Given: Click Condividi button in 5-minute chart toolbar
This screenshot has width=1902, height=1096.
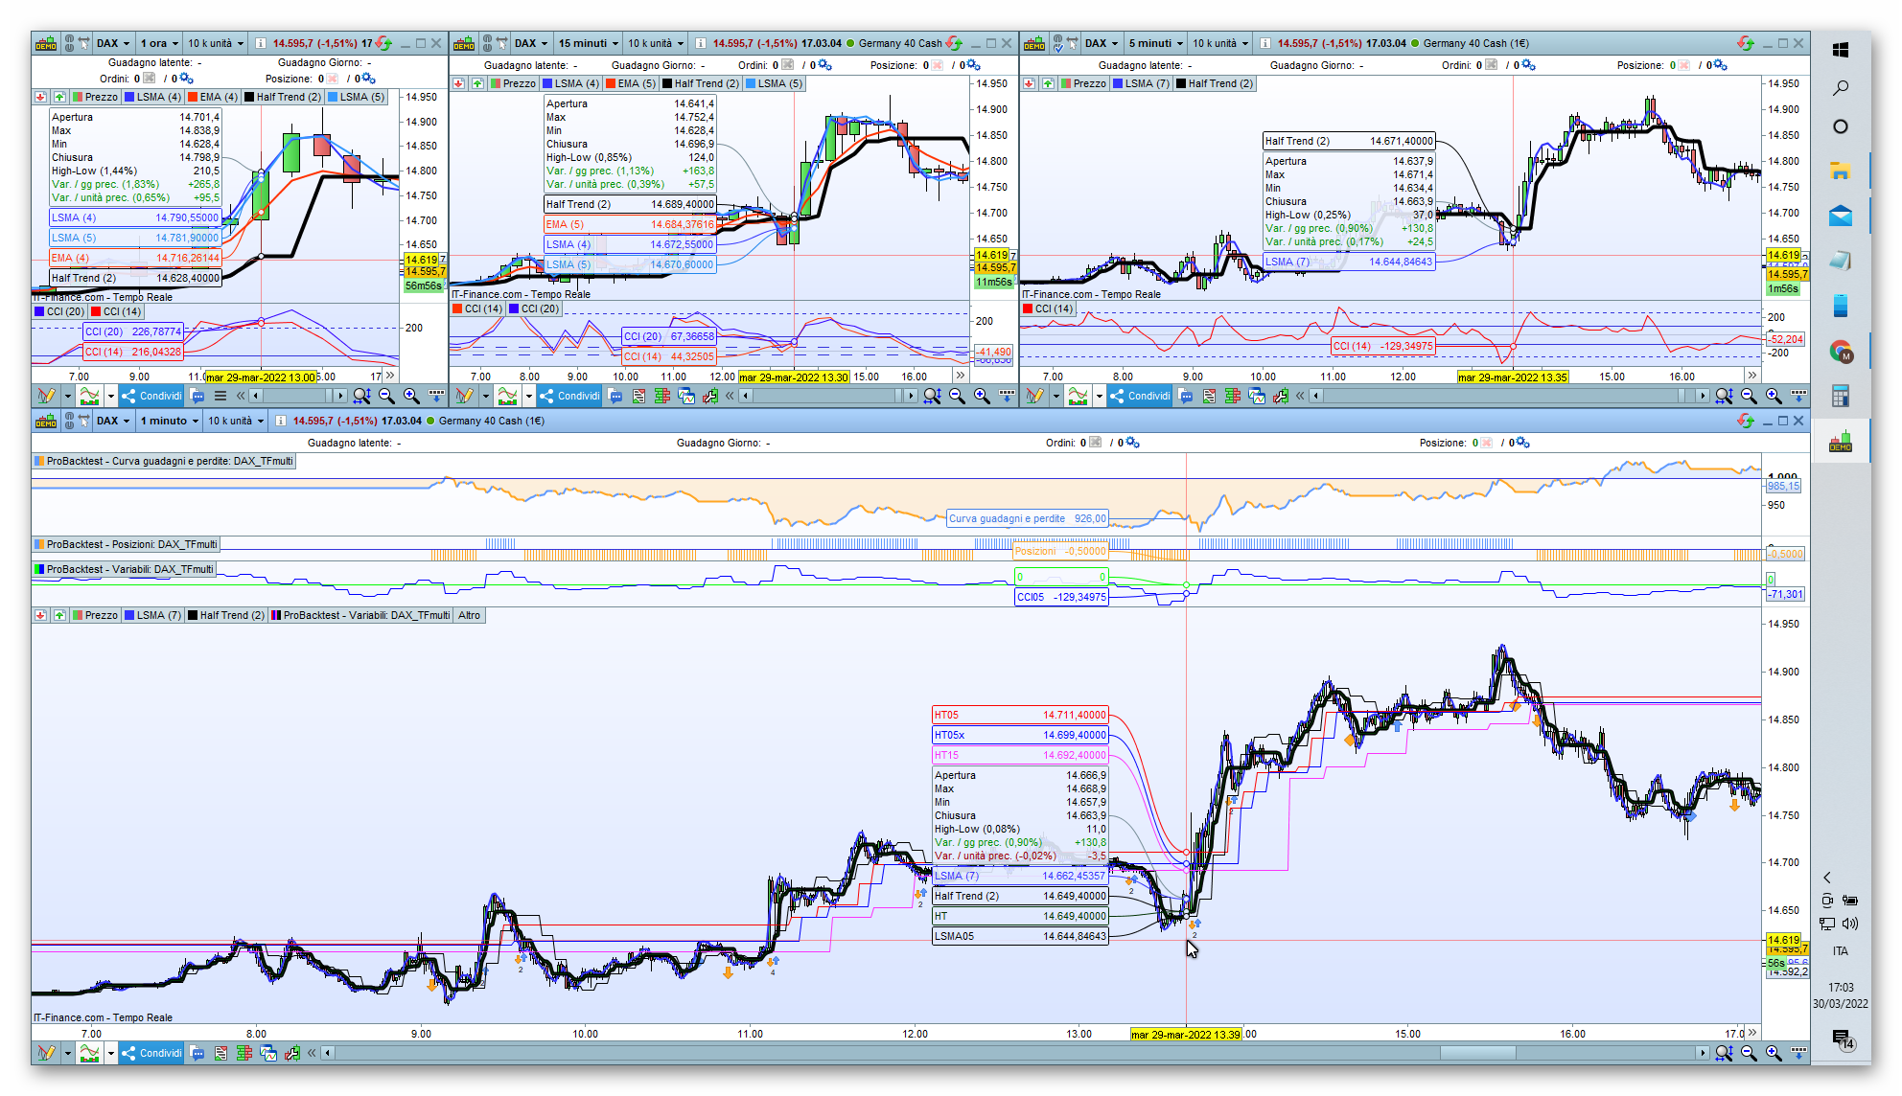Looking at the screenshot, I should pyautogui.click(x=1141, y=396).
